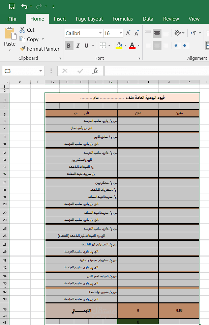The height and width of the screenshot is (325, 209).
Task: Click the 0.00 total cell in row 39
Action: point(179,310)
